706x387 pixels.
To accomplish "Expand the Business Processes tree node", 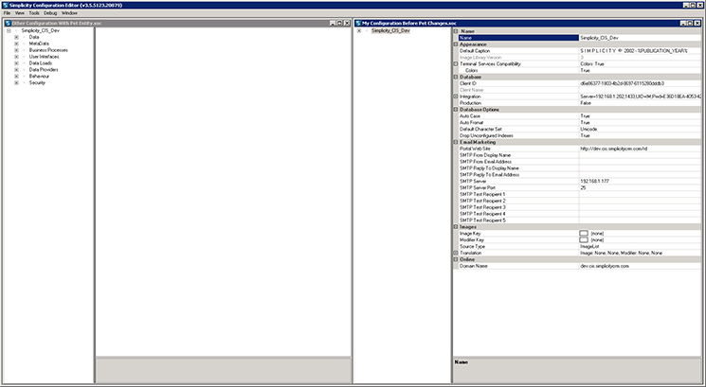I will (x=17, y=50).
